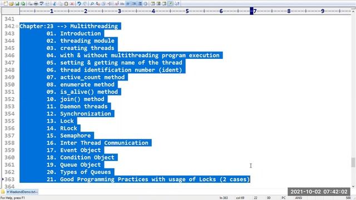Click '04. with & without multithreading program execution'
356x200 pixels.
coord(133,56)
